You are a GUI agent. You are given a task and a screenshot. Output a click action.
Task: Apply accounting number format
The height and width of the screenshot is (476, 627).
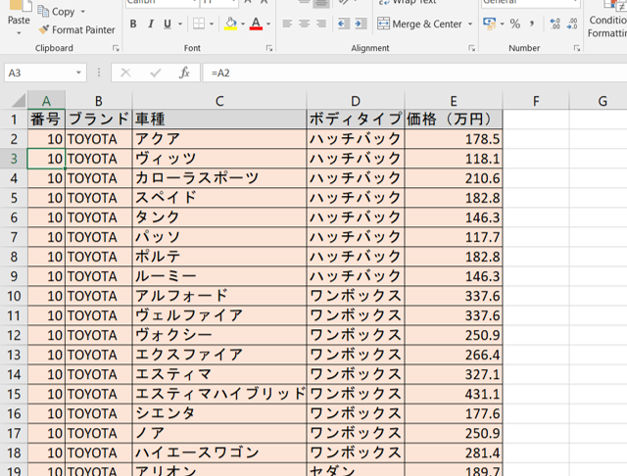[490, 24]
